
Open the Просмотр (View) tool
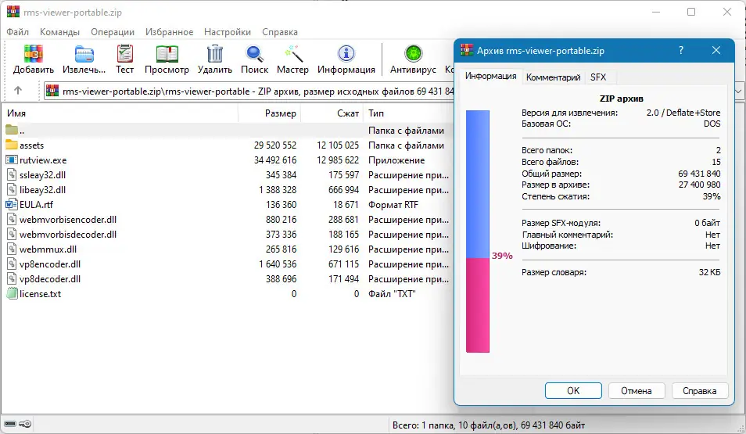coord(167,54)
